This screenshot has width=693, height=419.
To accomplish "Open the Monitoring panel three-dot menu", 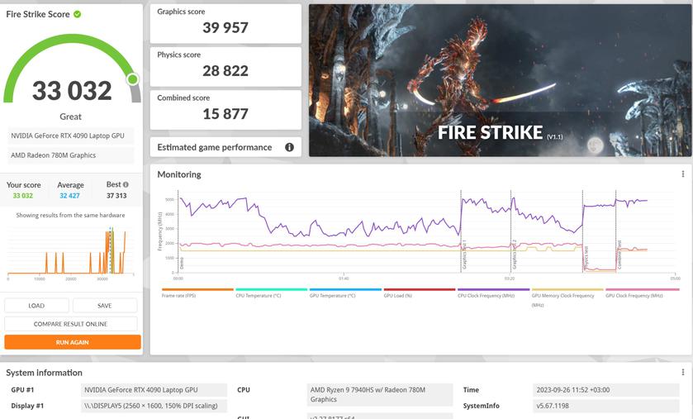I will point(682,174).
